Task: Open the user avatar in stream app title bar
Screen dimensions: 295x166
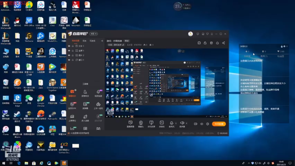Action: (x=190, y=34)
